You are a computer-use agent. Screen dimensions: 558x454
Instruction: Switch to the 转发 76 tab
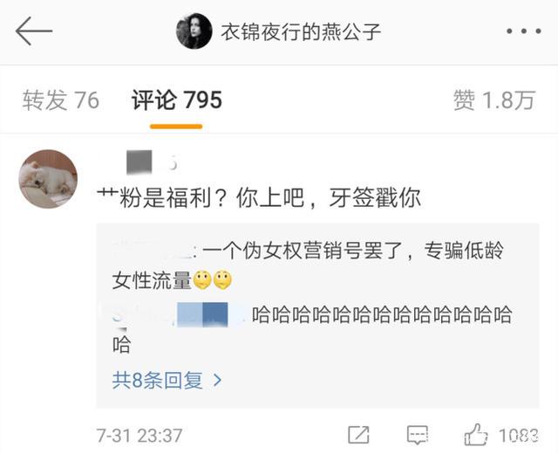pos(60,100)
